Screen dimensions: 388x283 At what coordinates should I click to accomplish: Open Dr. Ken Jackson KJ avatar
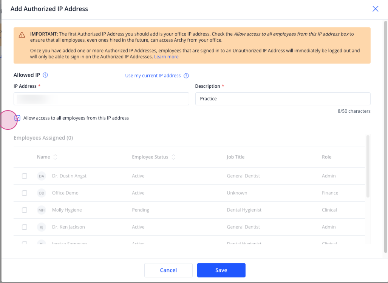[41, 227]
